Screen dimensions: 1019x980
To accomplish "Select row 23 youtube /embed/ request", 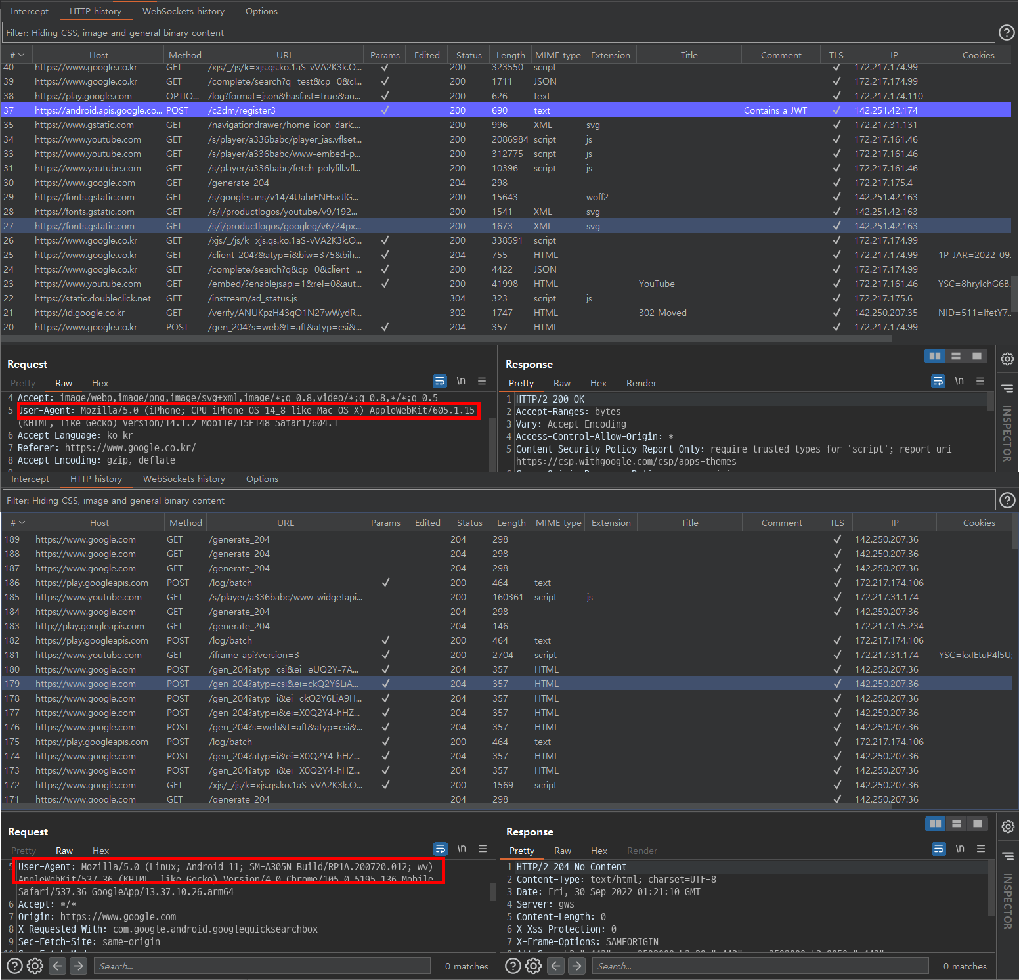I will click(506, 284).
